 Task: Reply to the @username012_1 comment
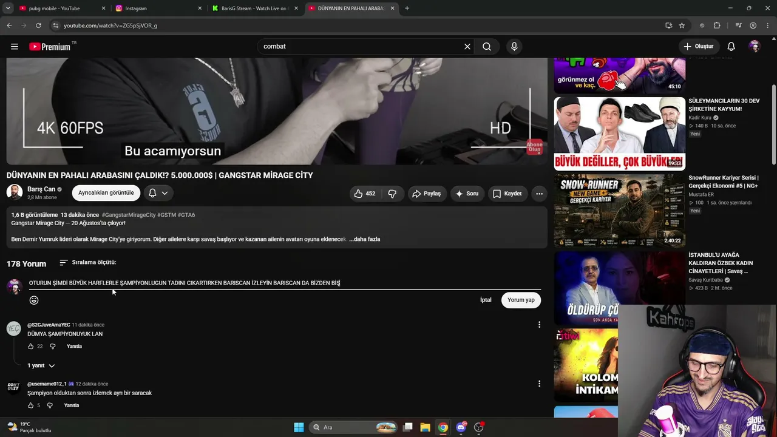(x=72, y=405)
